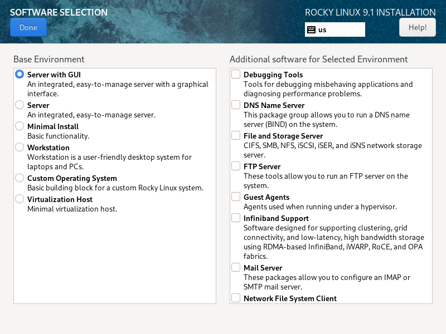This screenshot has height=334, width=446.
Task: Enable the Network File System Client checkbox
Action: 236,298
